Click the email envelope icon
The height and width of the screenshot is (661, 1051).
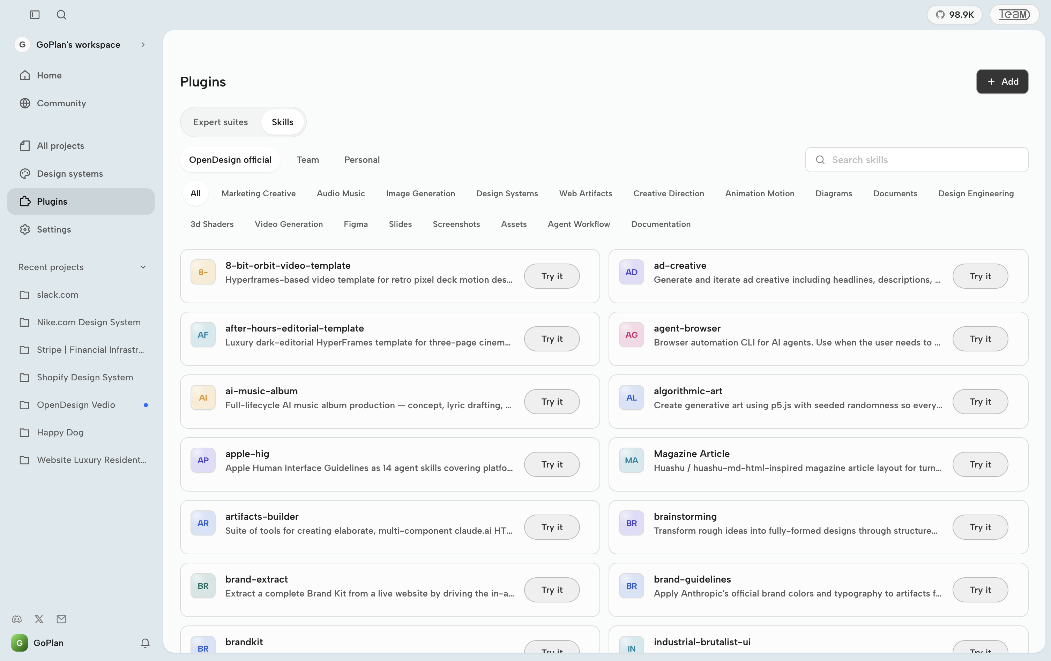61,619
